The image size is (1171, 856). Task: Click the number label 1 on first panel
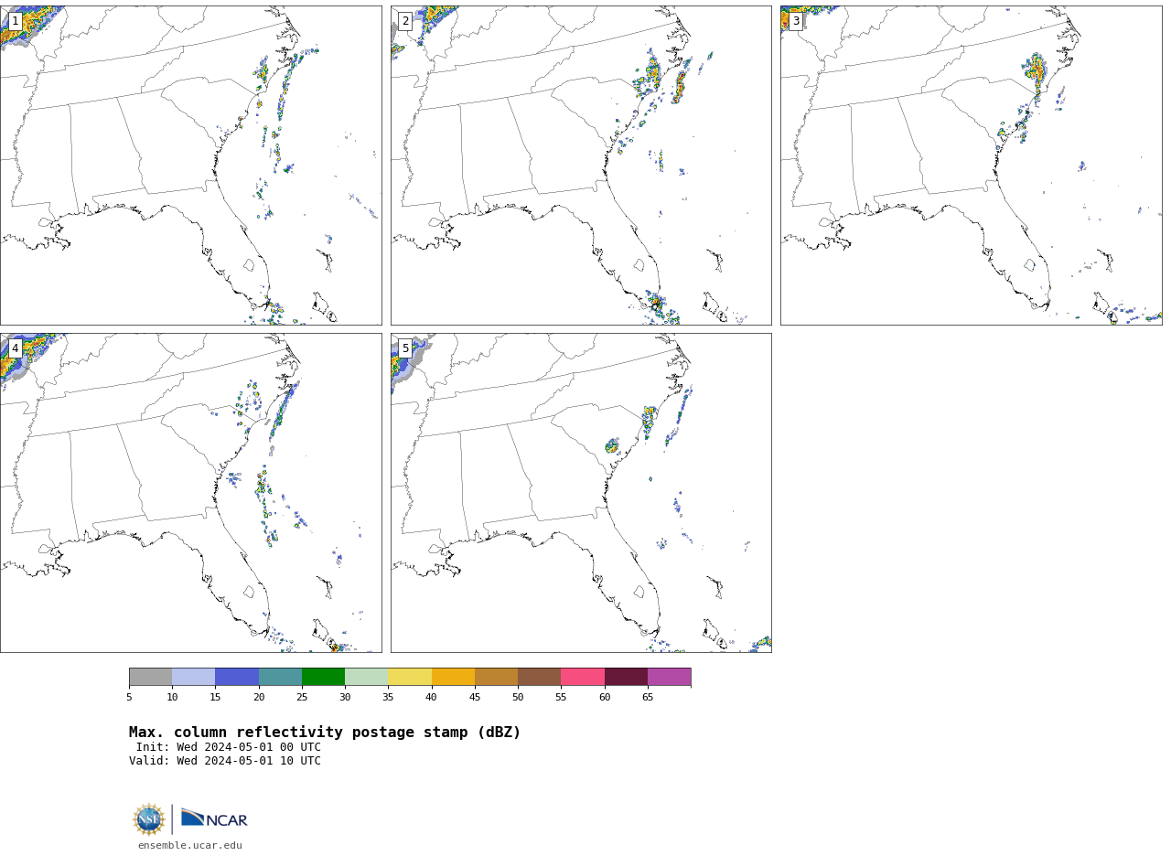tap(15, 21)
